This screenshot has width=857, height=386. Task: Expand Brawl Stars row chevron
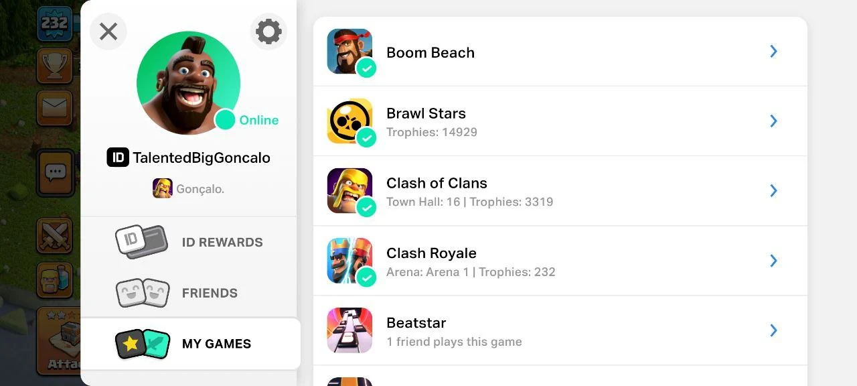[x=773, y=121]
